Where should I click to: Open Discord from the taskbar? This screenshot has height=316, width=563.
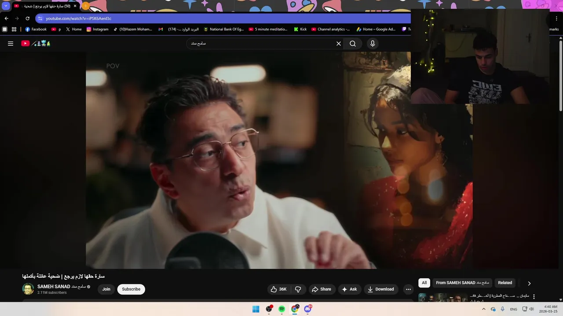coord(308,309)
